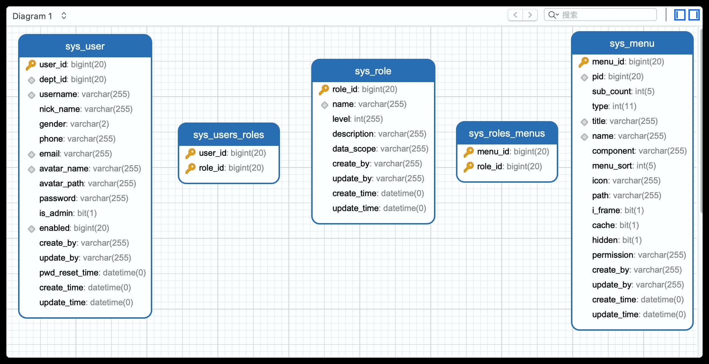Expand search options chevron next to magnifier
Viewport: 709px width, 364px height.
(557, 15)
